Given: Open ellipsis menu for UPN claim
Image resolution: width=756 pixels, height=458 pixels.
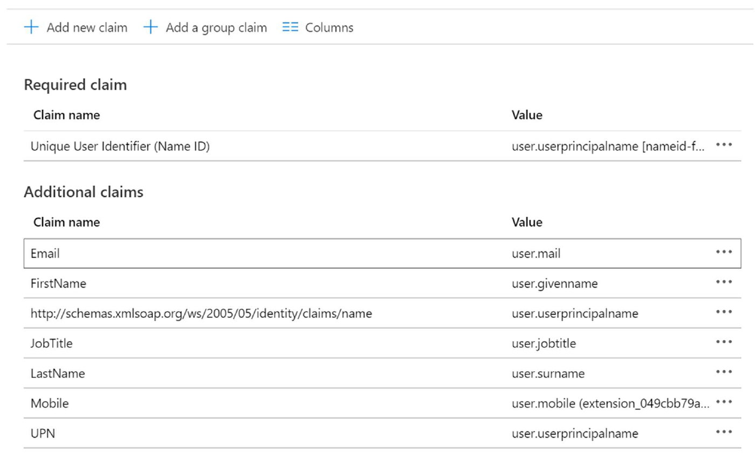Looking at the screenshot, I should click(x=724, y=432).
